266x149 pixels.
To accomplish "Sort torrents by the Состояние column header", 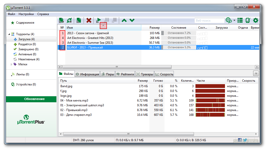I will 179,28.
